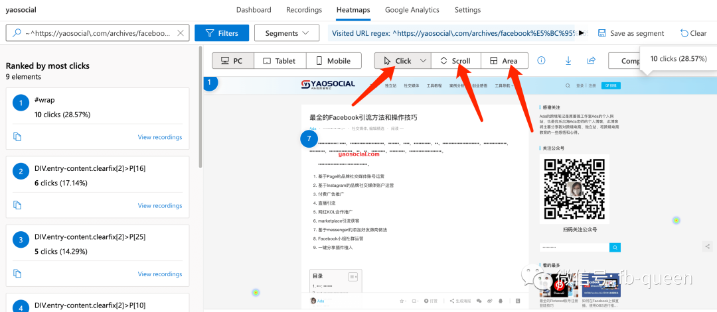Click the Compare button
The image size is (717, 312).
coord(624,61)
